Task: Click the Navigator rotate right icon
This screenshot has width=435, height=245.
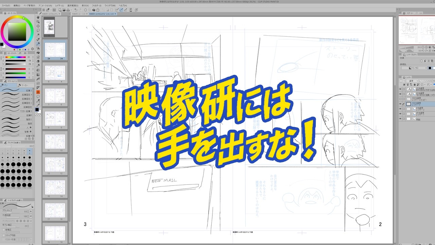Action: click(x=427, y=51)
